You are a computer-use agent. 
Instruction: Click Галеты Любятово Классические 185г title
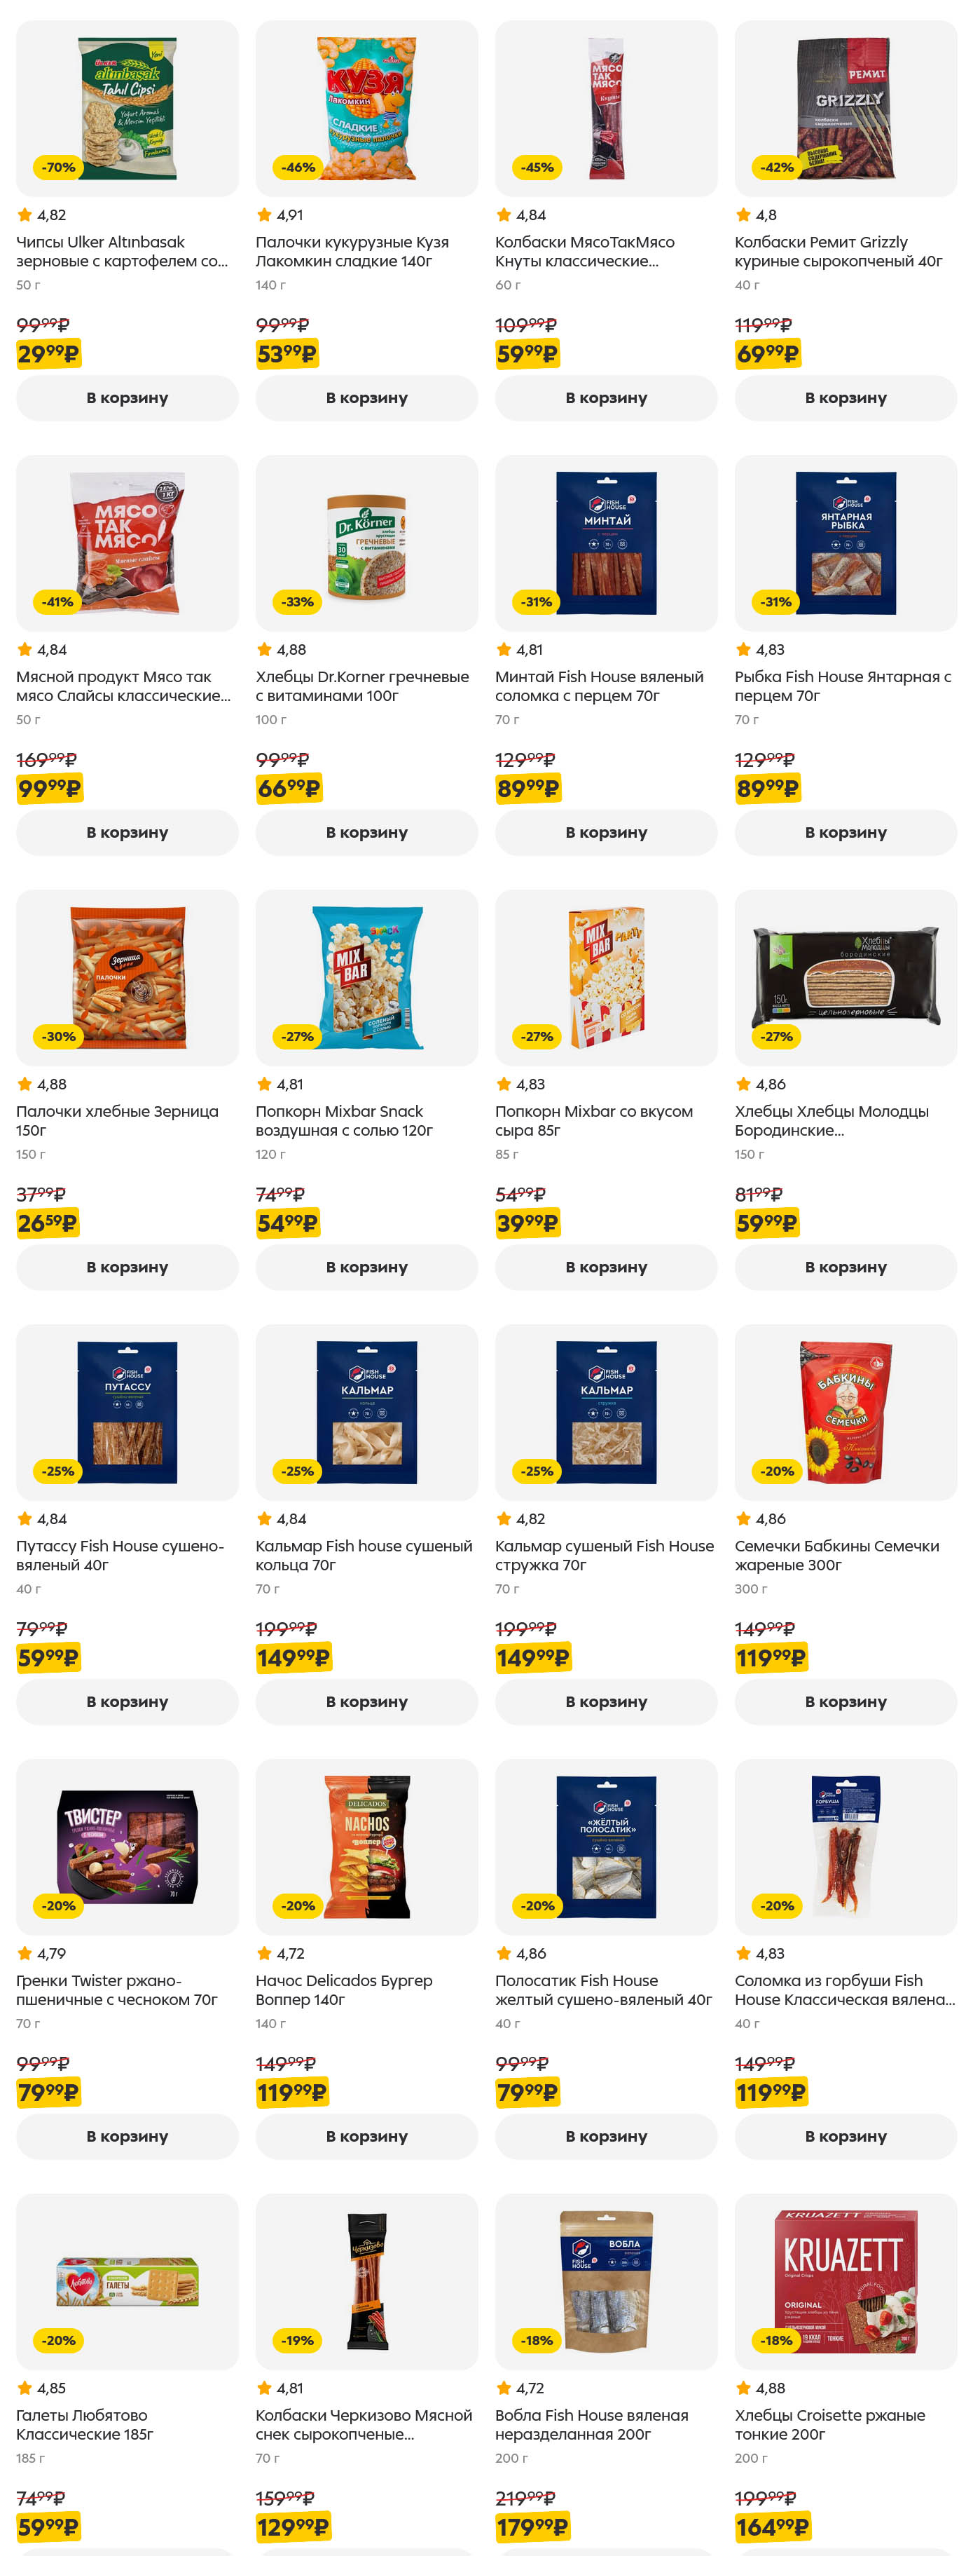pos(84,2424)
